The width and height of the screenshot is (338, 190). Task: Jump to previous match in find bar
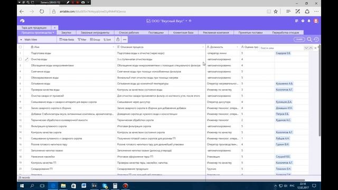(x=311, y=48)
